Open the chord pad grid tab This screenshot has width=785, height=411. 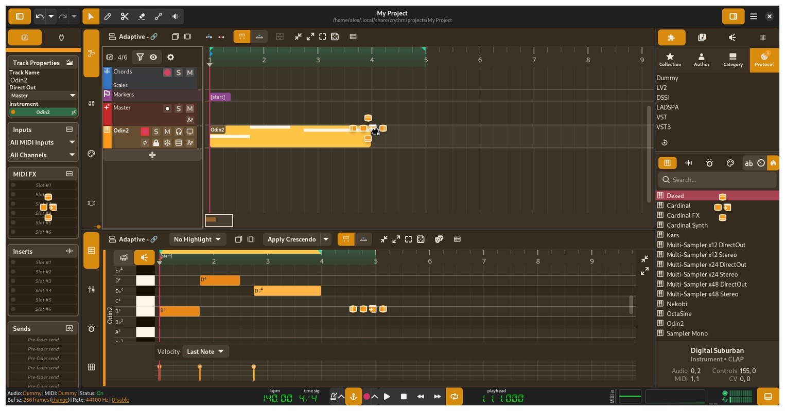[x=92, y=367]
